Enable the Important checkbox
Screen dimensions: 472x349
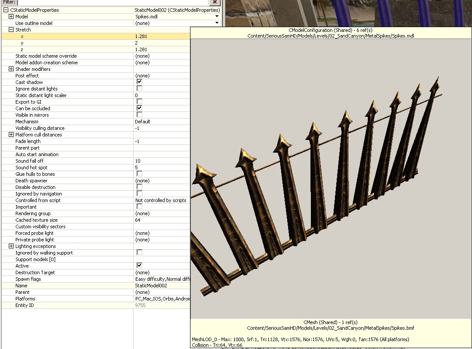coord(139,206)
